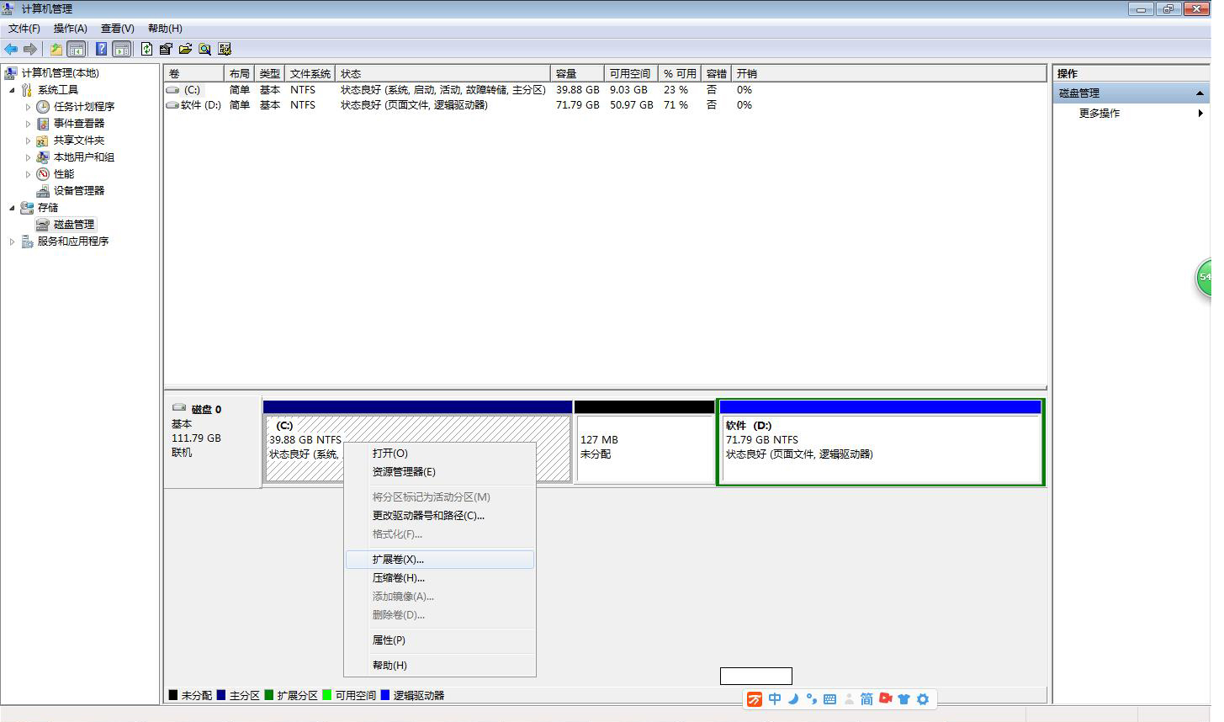Choose 扩展卷(X)... from context menu
1224x722 pixels.
pos(440,560)
